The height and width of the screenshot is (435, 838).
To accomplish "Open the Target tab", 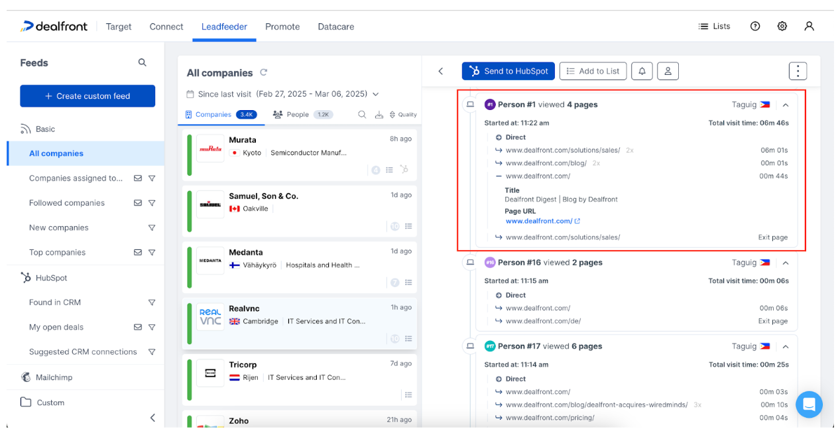I will click(119, 27).
